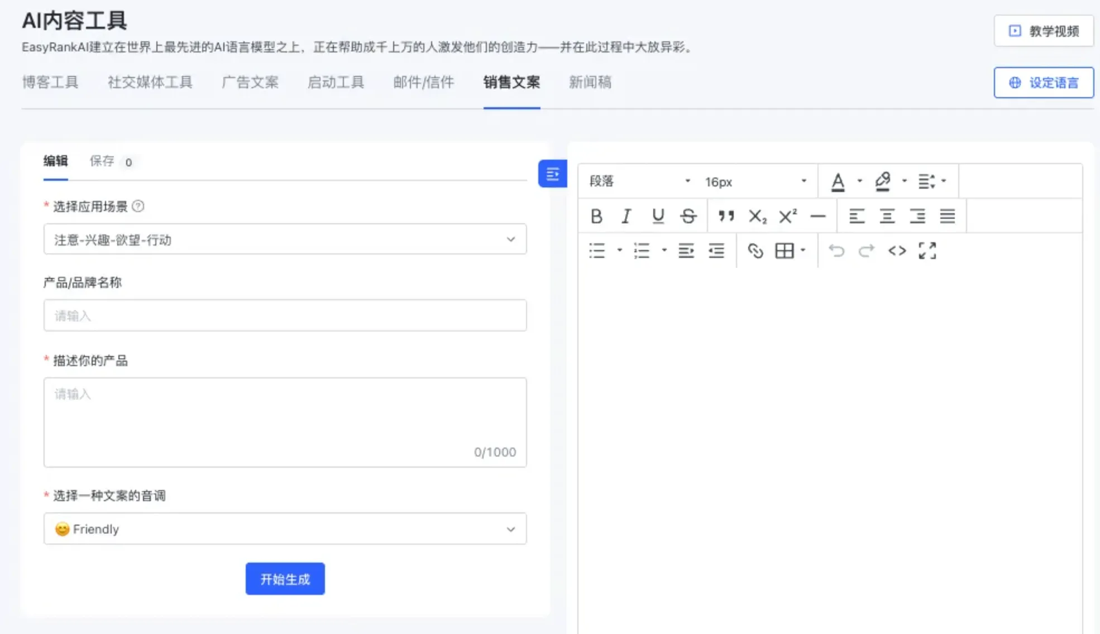Enter fullscreen editor mode
1100x634 pixels.
click(x=927, y=251)
